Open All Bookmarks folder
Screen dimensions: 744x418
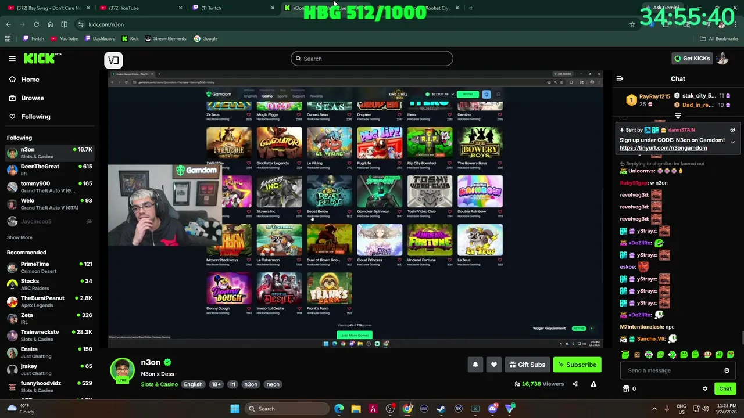click(x=719, y=39)
